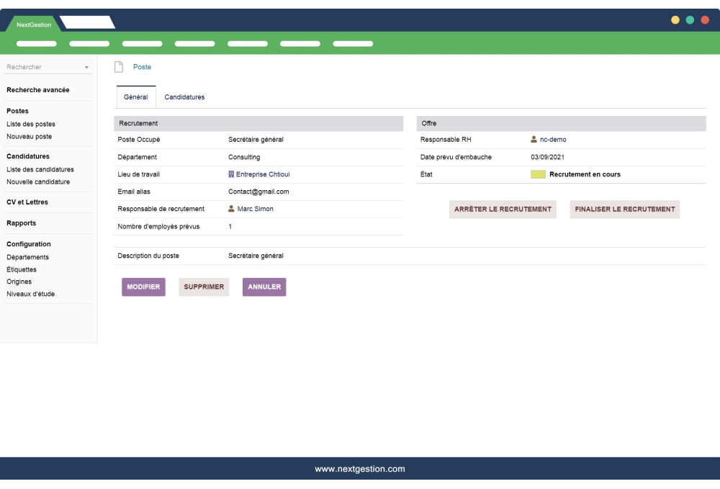Click the person icon next to Marc Simon

click(x=231, y=209)
